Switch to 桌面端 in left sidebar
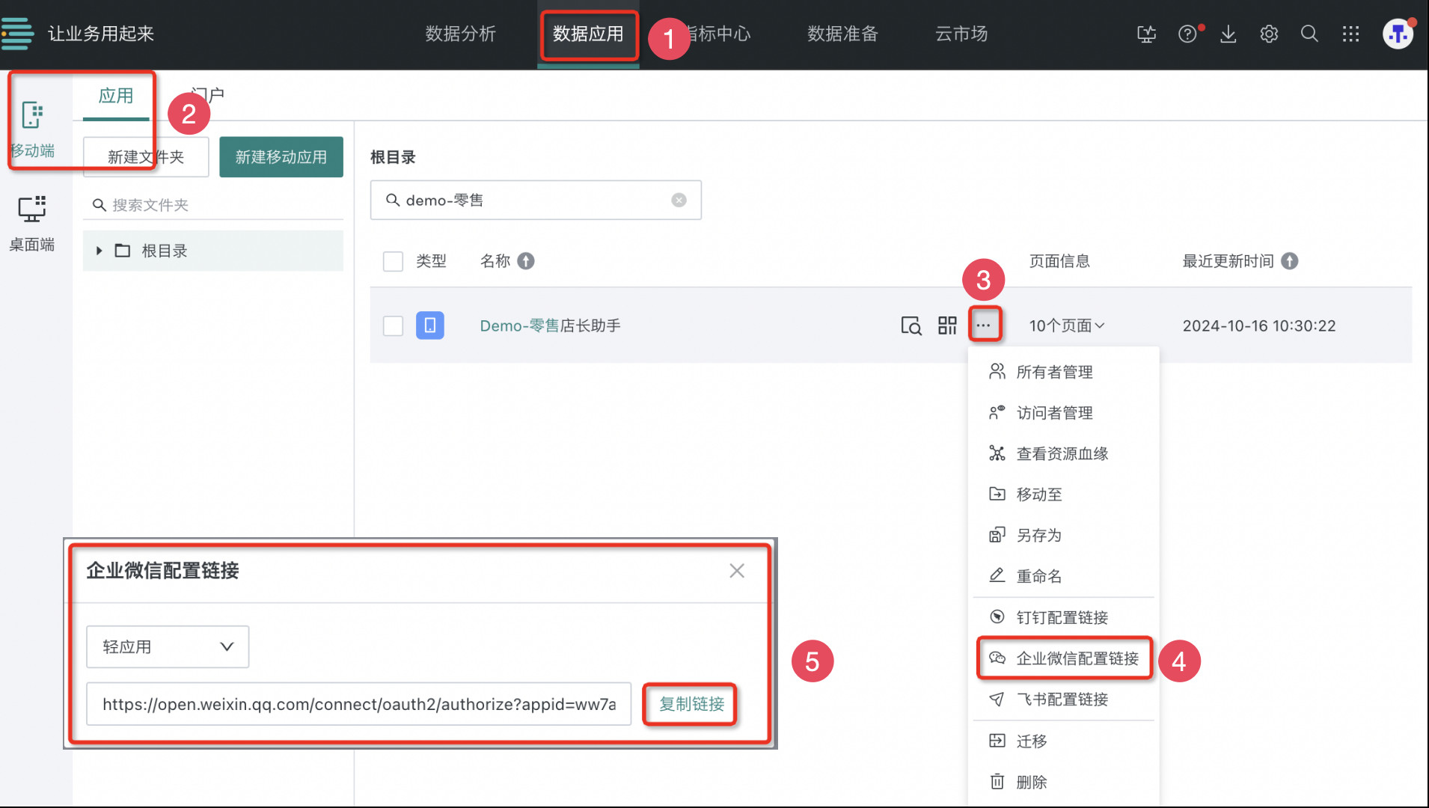Screen dimensions: 1429x808 32,223
